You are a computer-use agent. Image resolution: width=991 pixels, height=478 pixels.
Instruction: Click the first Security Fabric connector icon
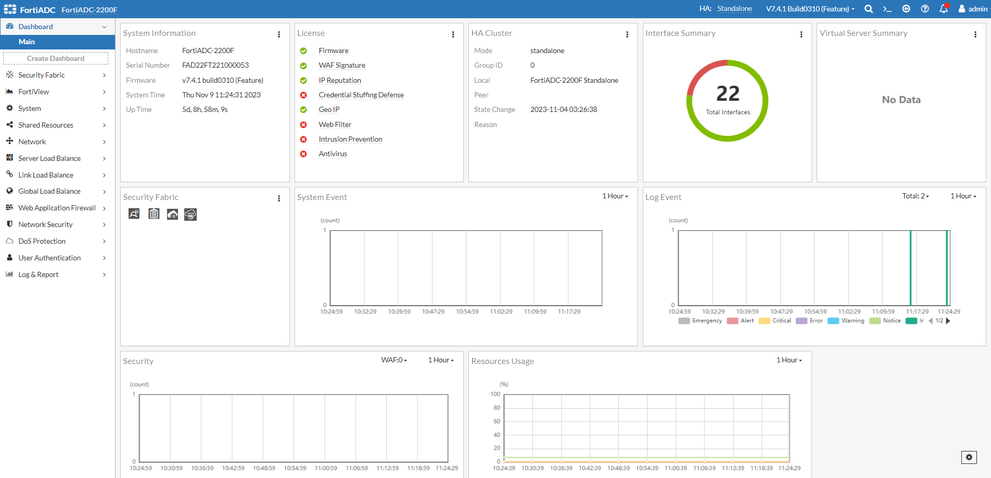pyautogui.click(x=134, y=214)
